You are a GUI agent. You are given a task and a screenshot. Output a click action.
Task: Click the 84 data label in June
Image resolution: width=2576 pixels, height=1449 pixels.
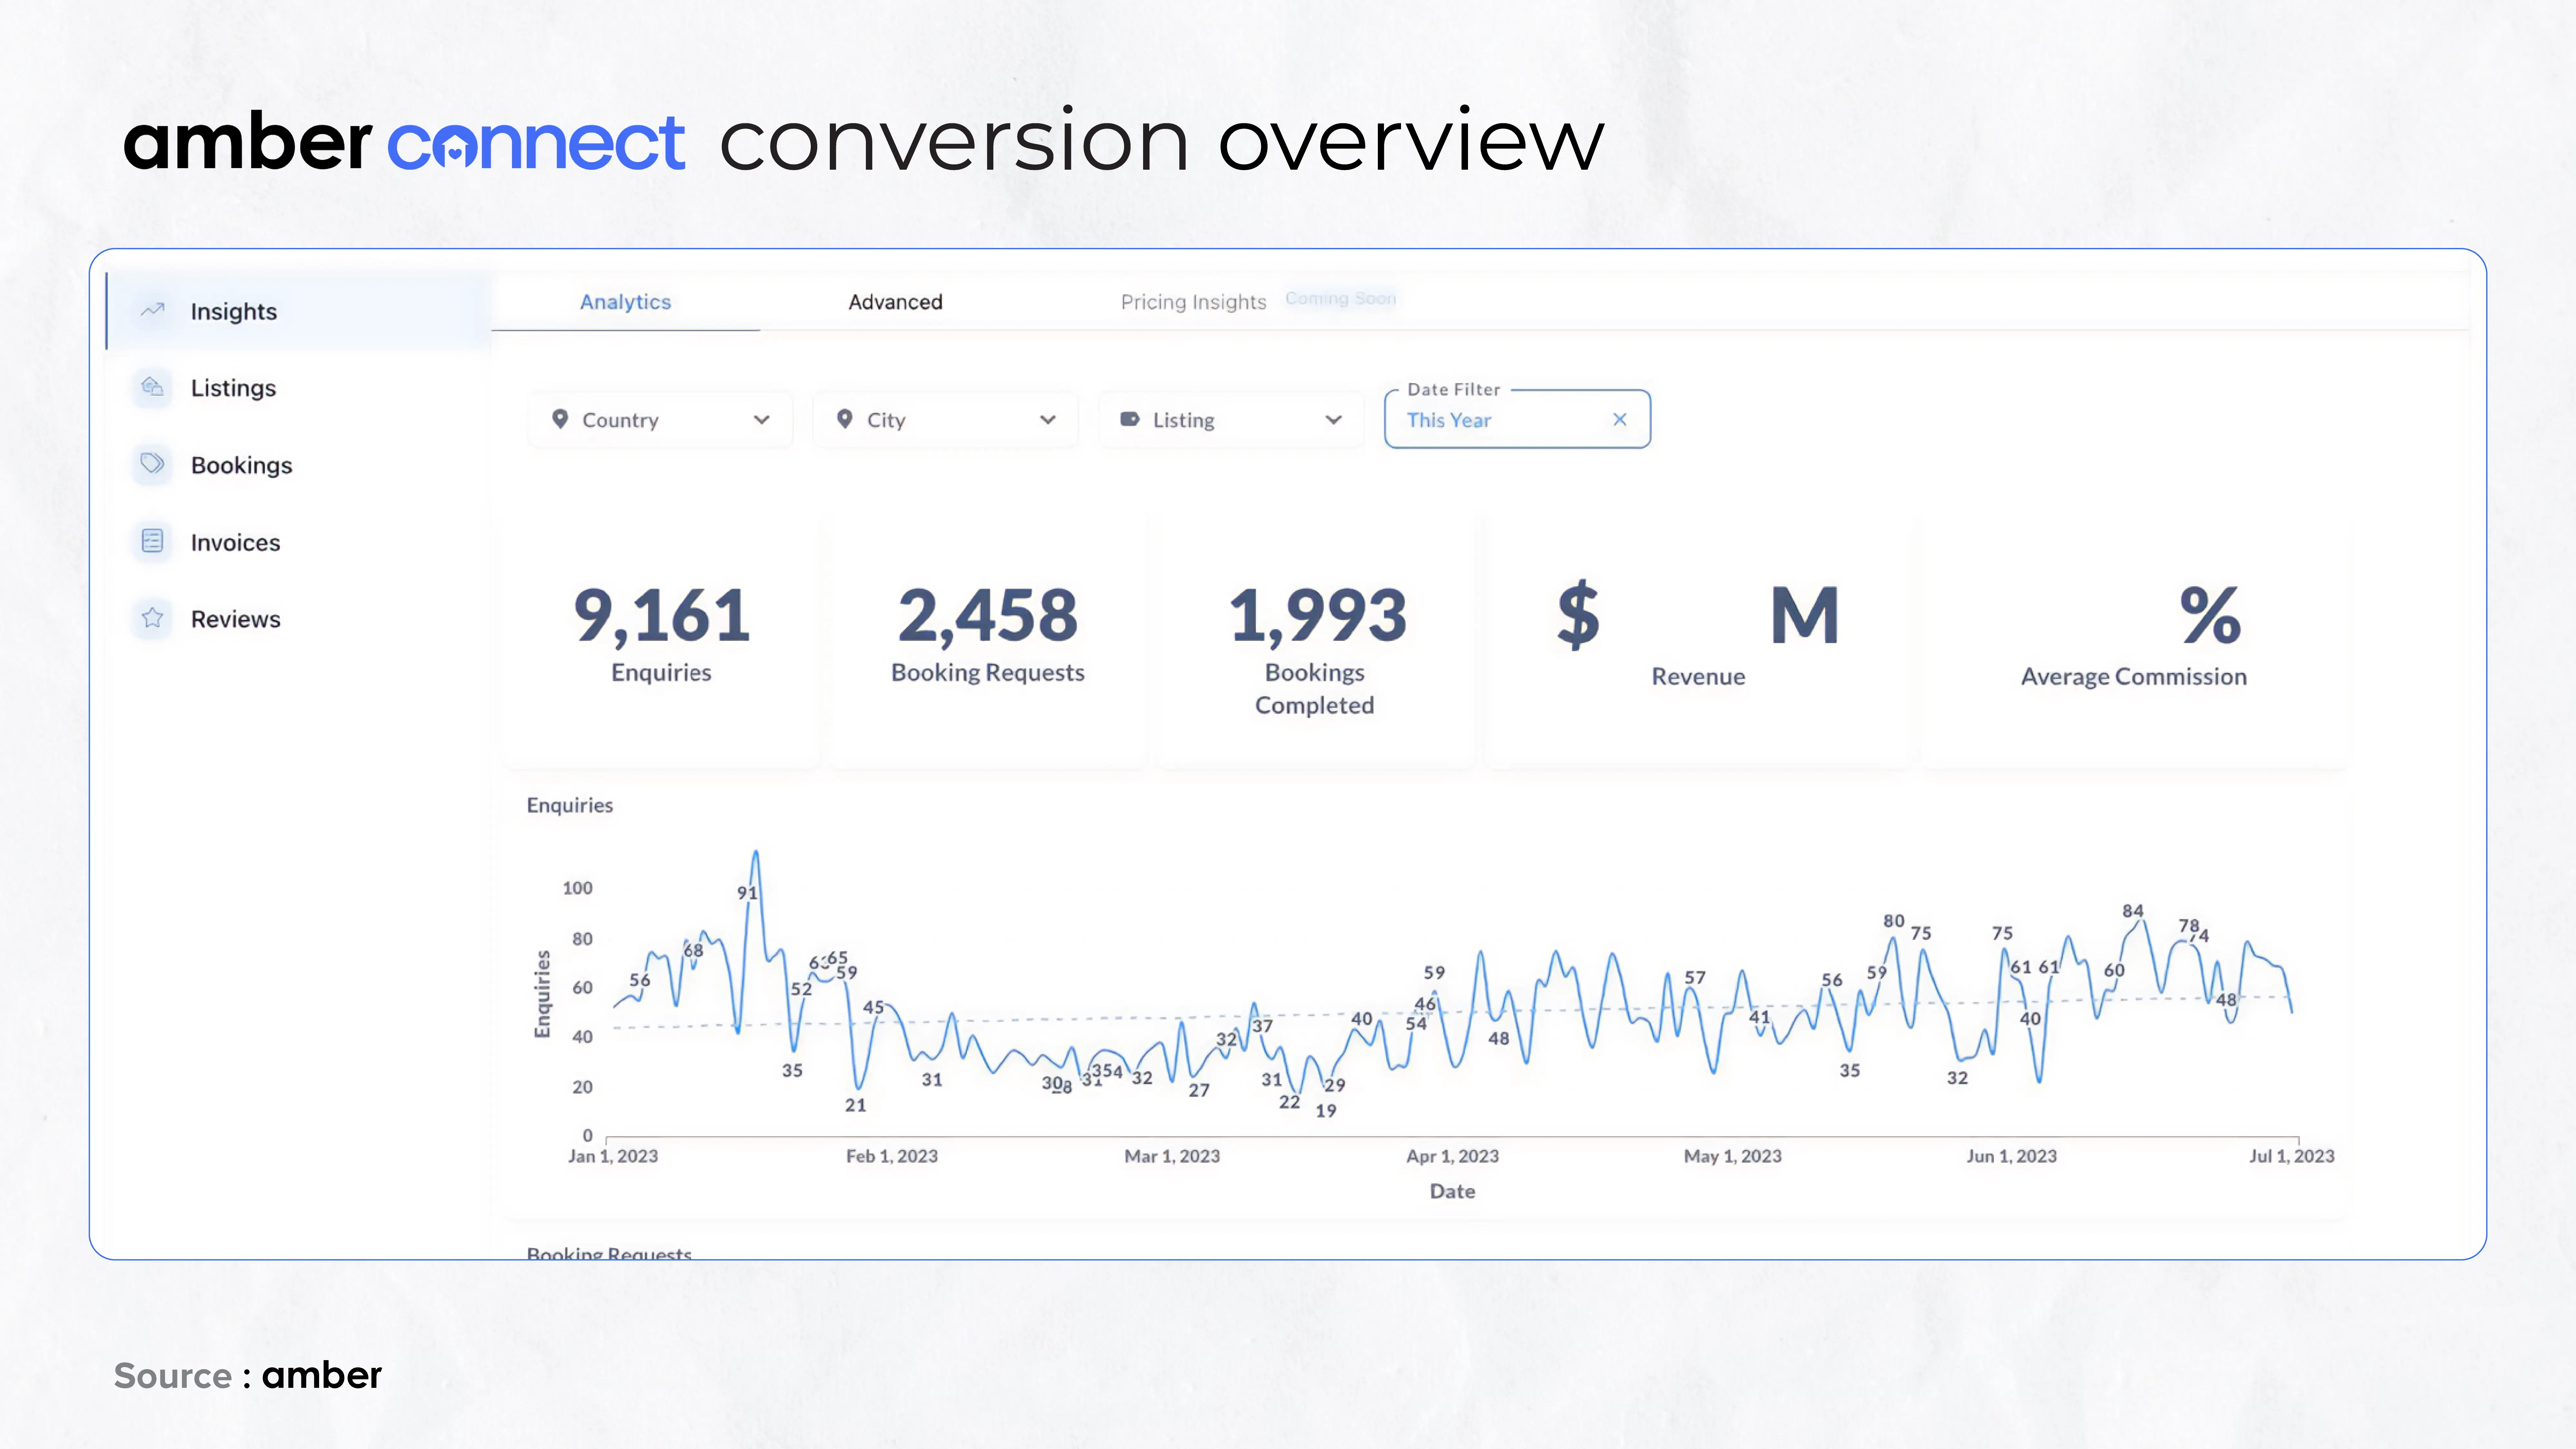click(x=2133, y=911)
